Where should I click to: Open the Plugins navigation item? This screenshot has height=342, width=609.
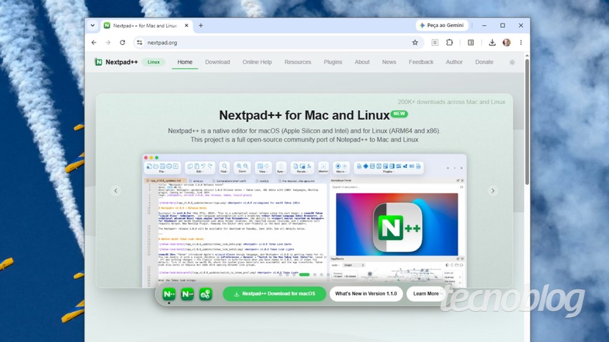pyautogui.click(x=333, y=62)
